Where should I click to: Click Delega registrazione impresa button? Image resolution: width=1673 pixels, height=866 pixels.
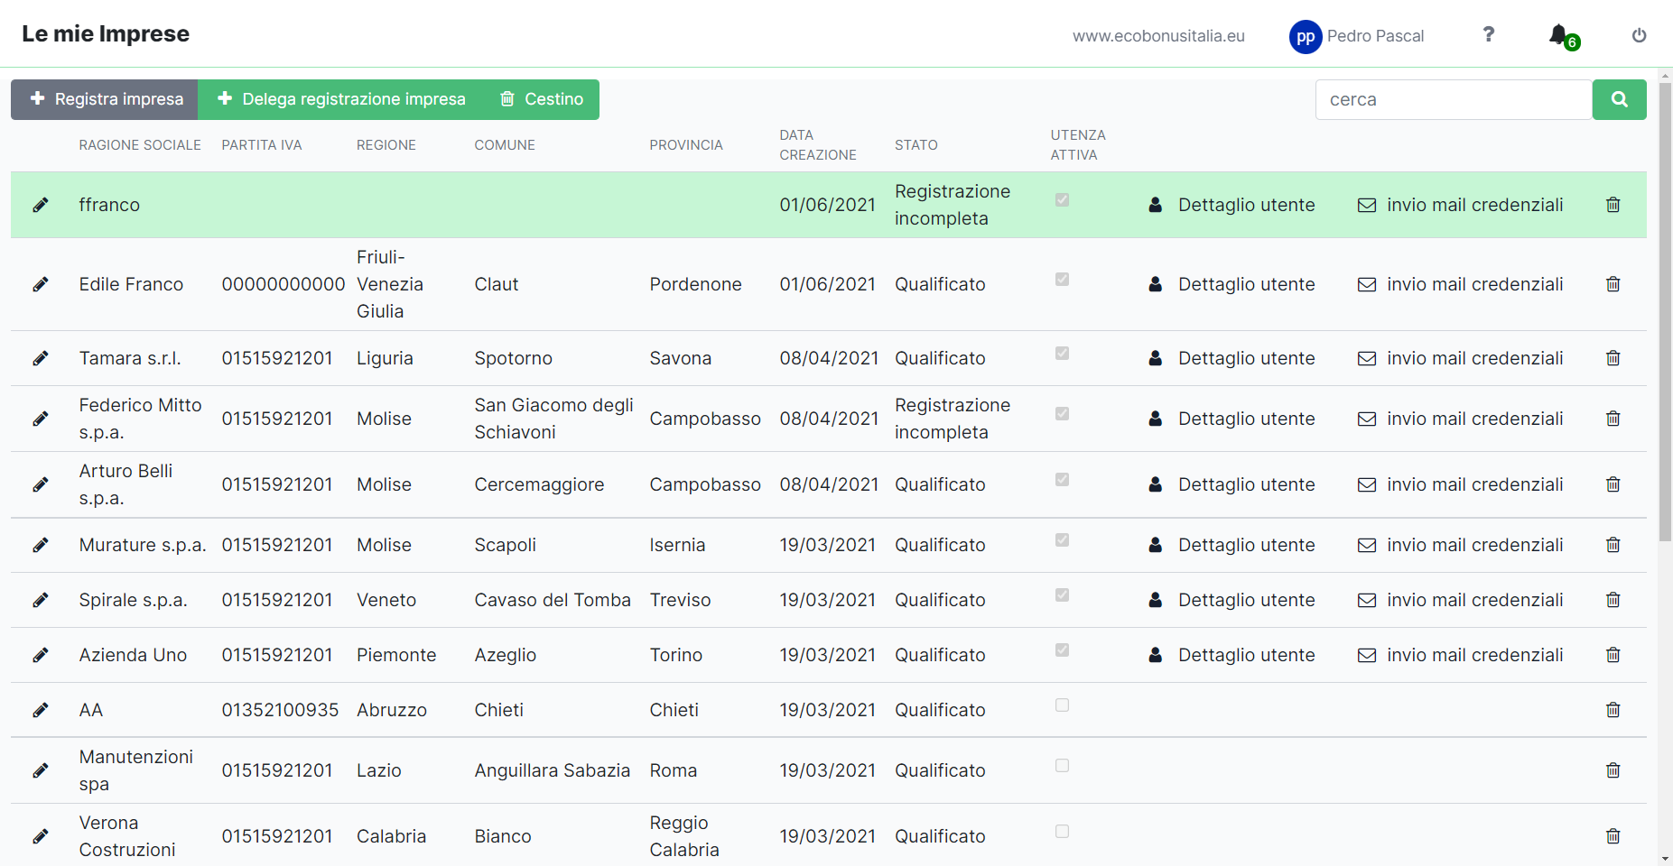tap(340, 99)
